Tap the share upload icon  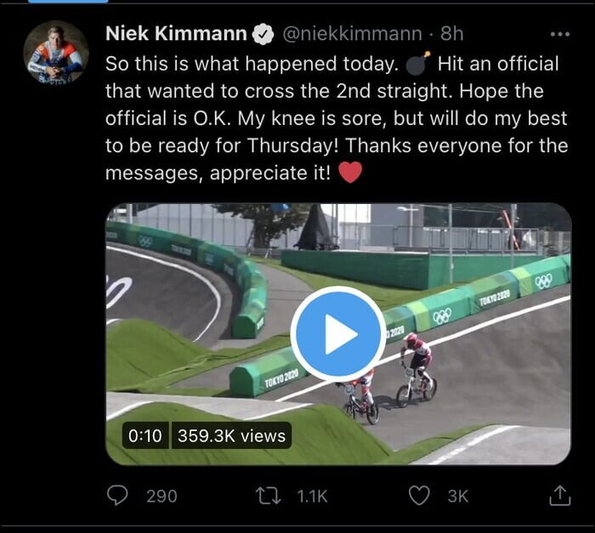(560, 495)
